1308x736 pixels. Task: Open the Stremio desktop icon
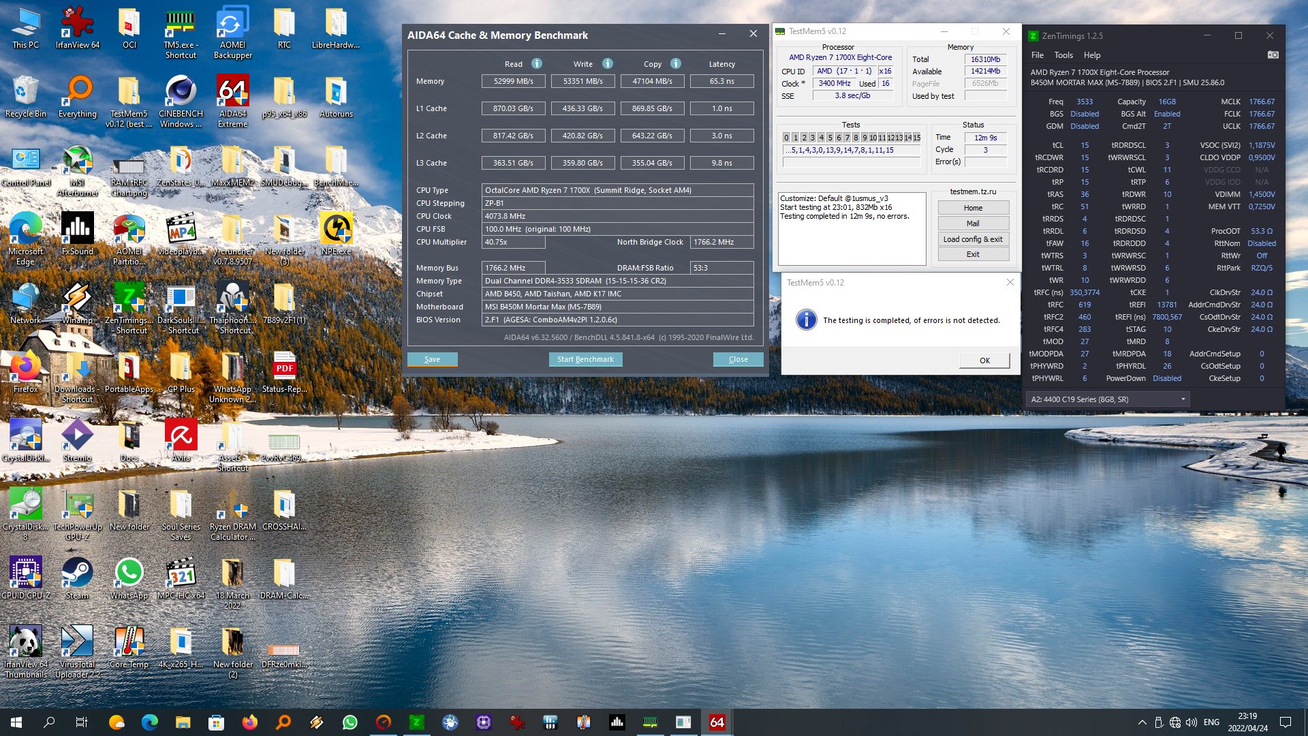78,441
